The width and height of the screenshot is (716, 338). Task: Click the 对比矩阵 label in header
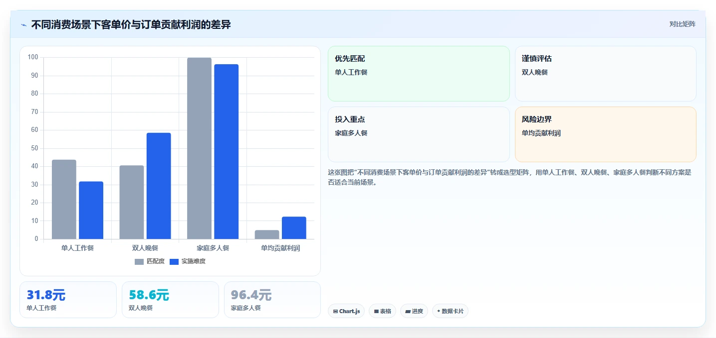point(683,24)
